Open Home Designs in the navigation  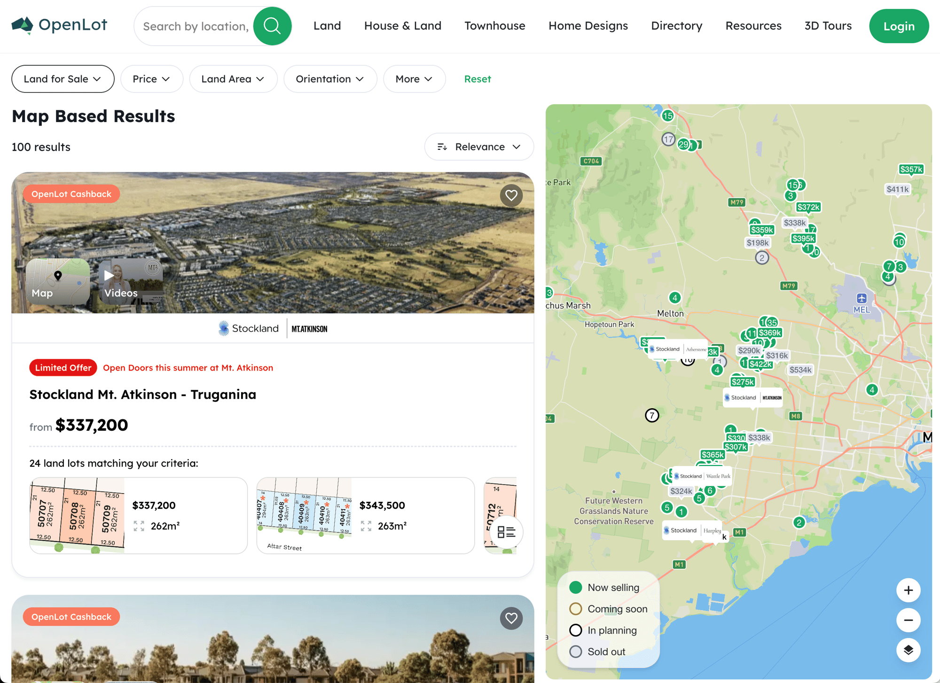588,26
